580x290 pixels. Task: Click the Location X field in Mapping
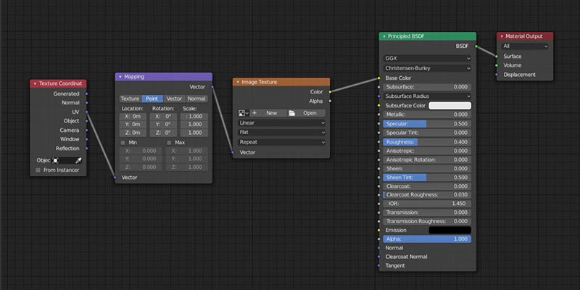point(133,117)
